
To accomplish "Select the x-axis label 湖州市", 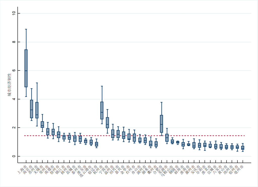I will [142, 170].
